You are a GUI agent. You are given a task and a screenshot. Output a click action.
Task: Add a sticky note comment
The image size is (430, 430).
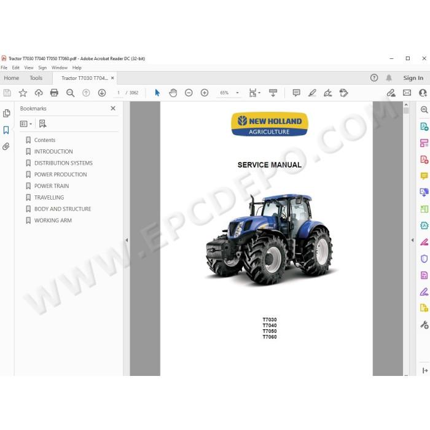tap(297, 93)
